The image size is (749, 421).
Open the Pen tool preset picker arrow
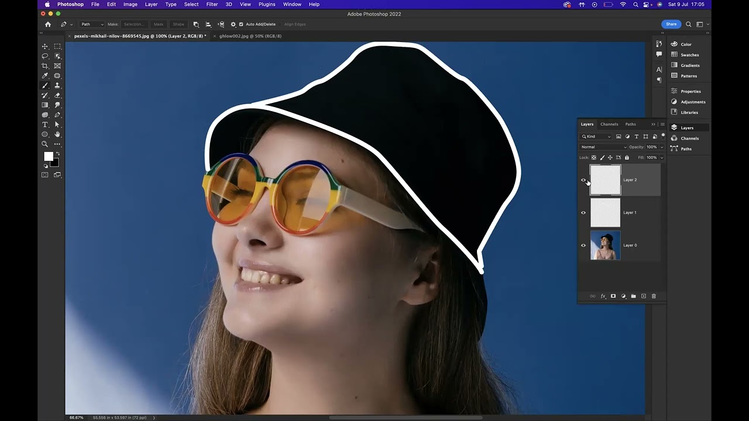pos(71,24)
